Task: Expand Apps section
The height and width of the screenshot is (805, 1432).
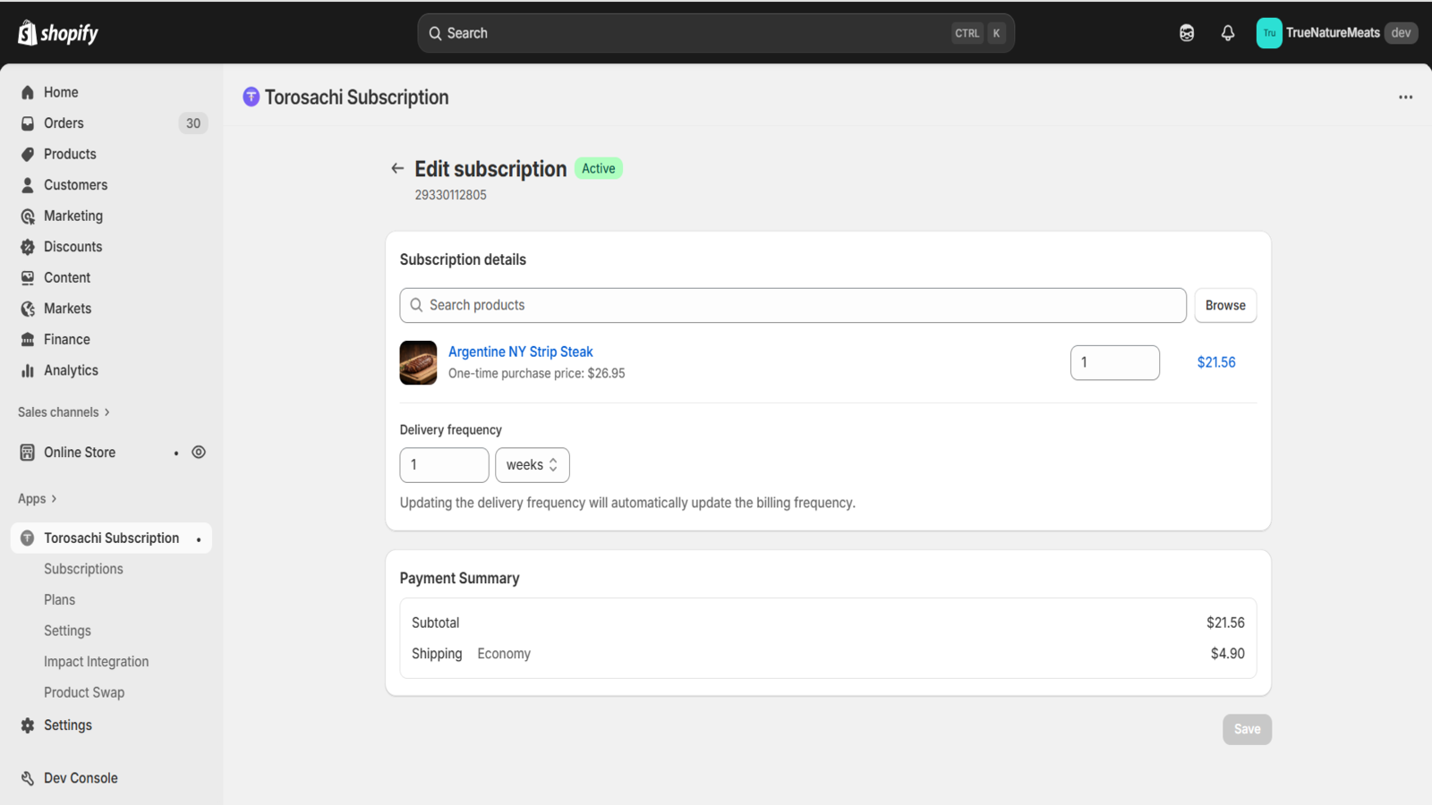Action: tap(37, 499)
